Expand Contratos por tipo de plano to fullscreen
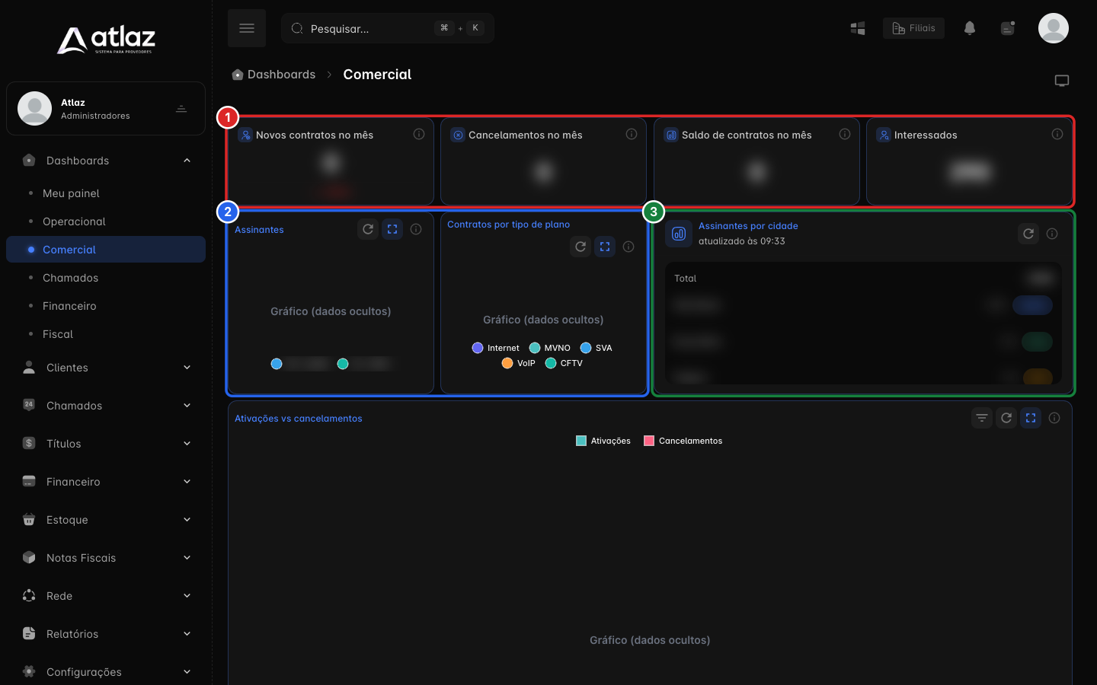The width and height of the screenshot is (1097, 685). [605, 247]
